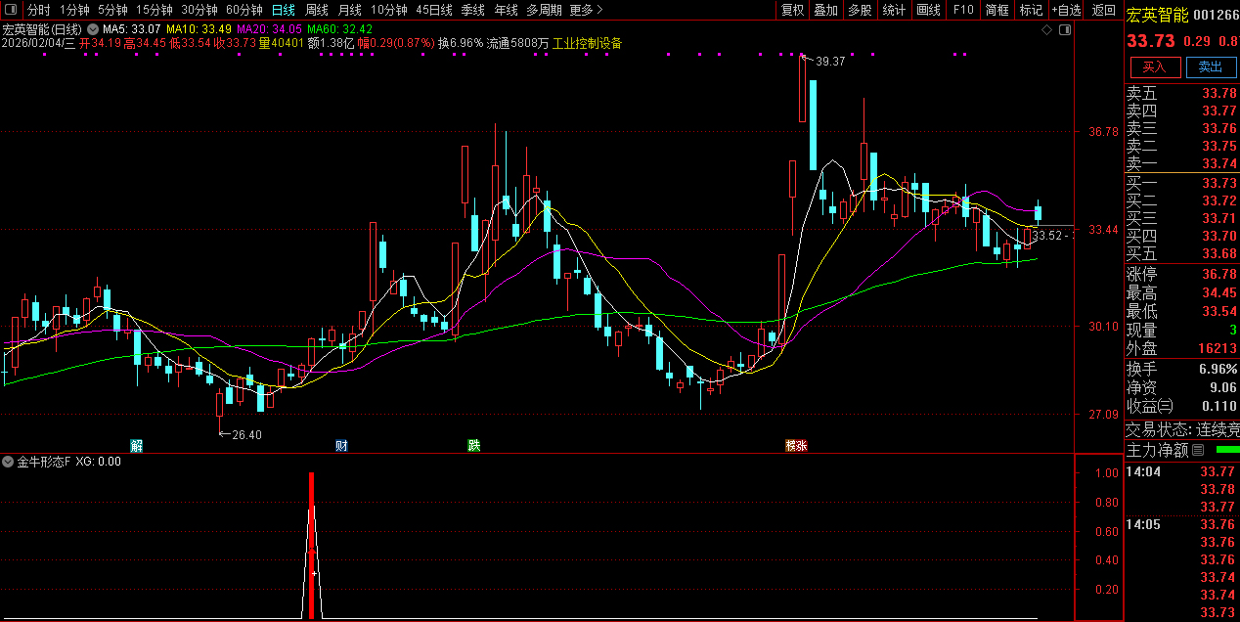Toggle 复权 price adjustment
The width and height of the screenshot is (1240, 622).
[x=792, y=10]
